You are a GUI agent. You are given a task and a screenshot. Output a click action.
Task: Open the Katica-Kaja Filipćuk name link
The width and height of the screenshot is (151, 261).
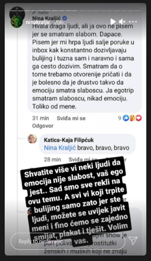coord(69,140)
